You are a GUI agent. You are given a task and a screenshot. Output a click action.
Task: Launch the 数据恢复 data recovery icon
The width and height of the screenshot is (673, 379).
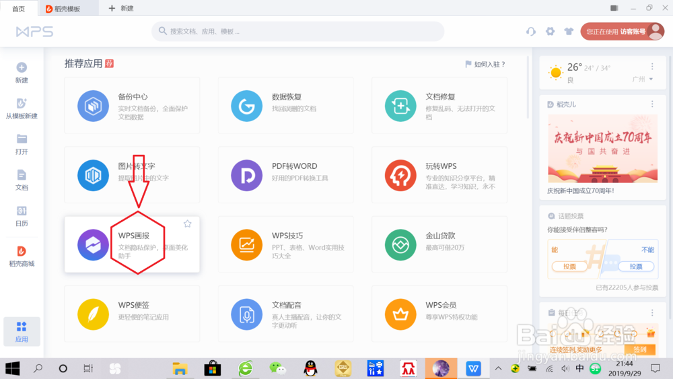[247, 106]
